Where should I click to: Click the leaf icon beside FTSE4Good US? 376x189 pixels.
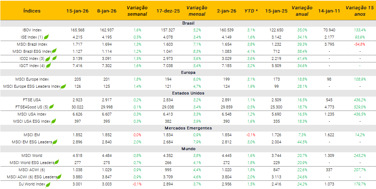pos(52,106)
